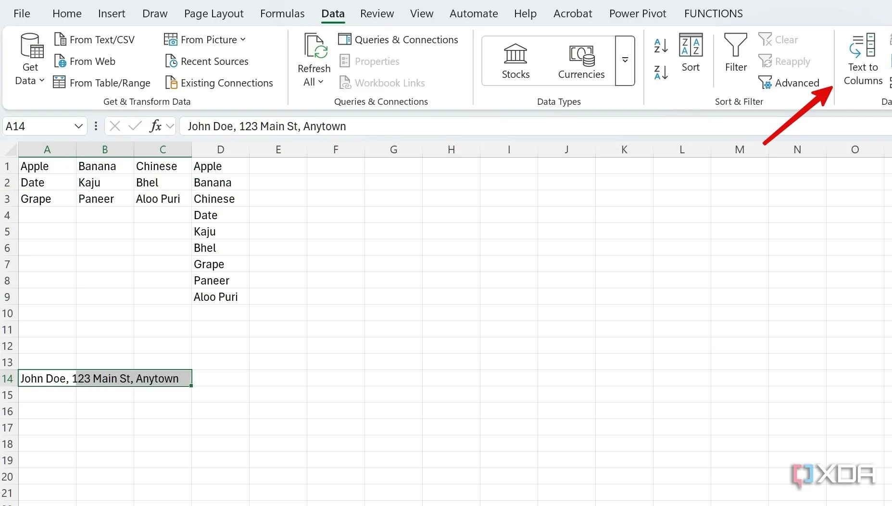Viewport: 892px width, 506px height.
Task: Click the Sort A to Z icon
Action: click(661, 46)
